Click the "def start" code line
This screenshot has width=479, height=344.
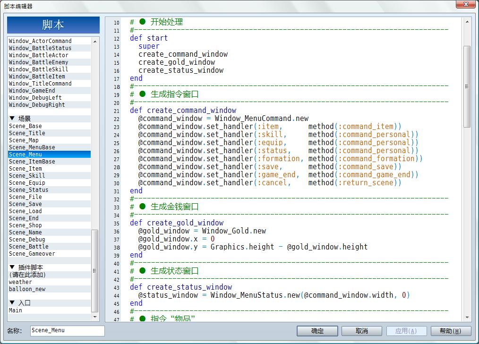point(149,38)
